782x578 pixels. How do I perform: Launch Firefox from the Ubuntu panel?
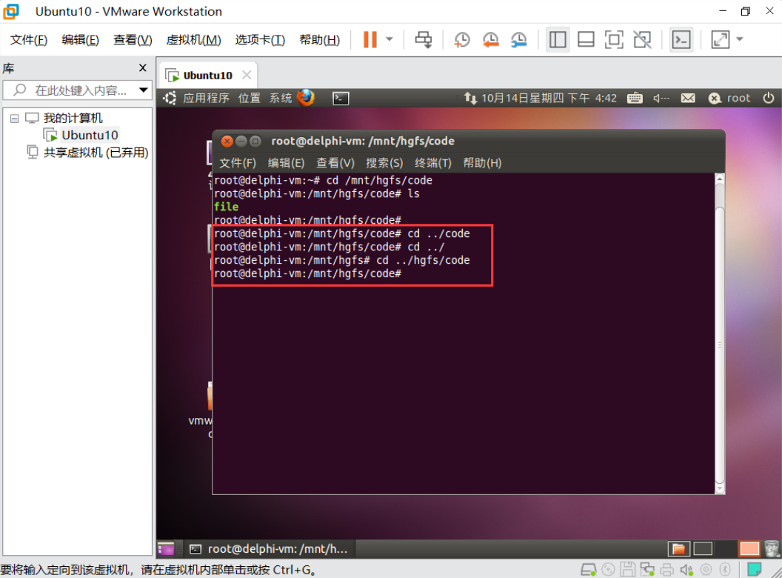tap(306, 97)
